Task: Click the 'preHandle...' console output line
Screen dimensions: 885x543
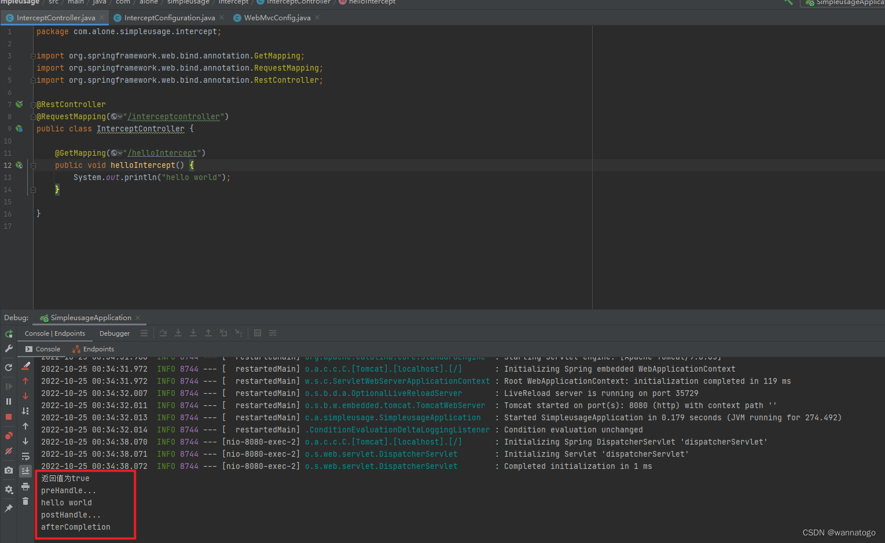Action: [x=68, y=490]
